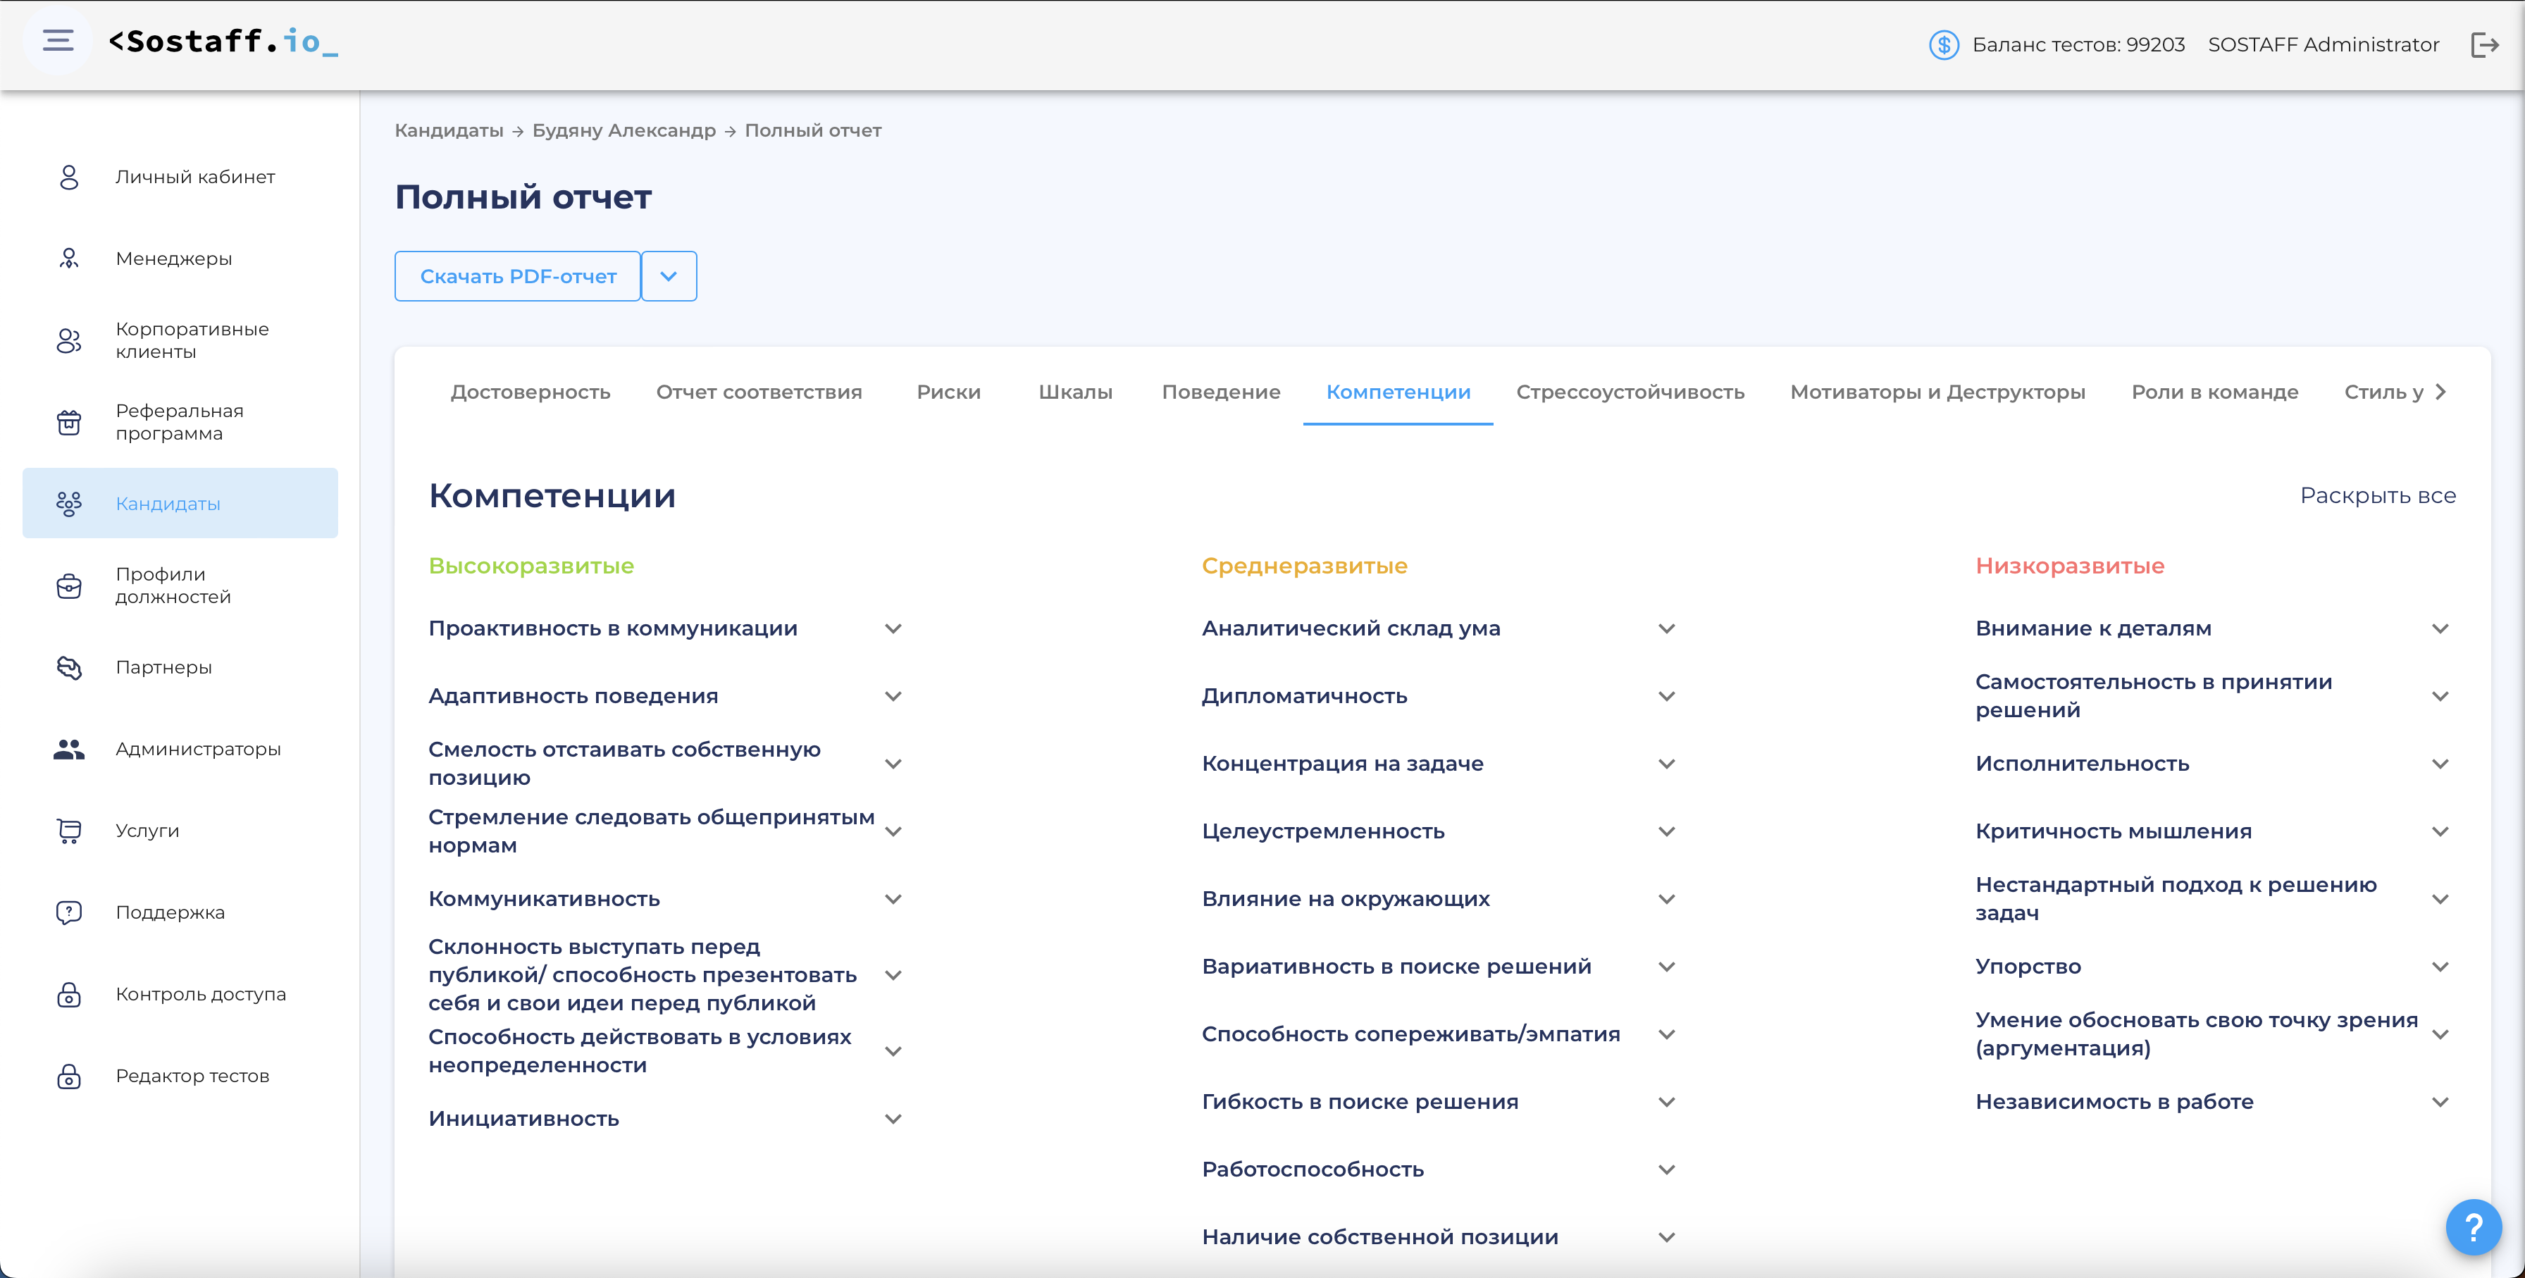Click the Sostaff.io logo

(x=223, y=41)
